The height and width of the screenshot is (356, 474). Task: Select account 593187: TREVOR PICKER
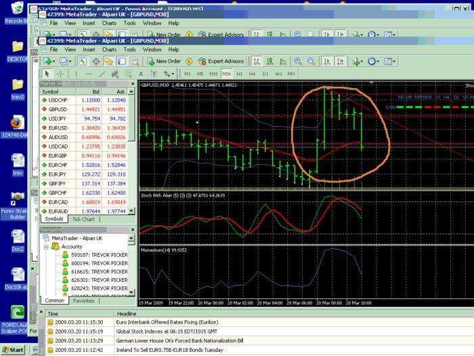coord(95,255)
